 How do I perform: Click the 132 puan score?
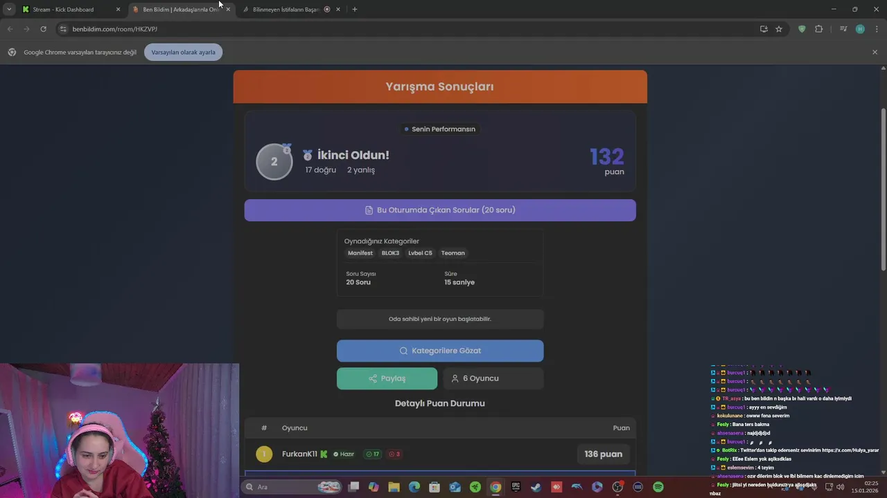[x=607, y=161]
